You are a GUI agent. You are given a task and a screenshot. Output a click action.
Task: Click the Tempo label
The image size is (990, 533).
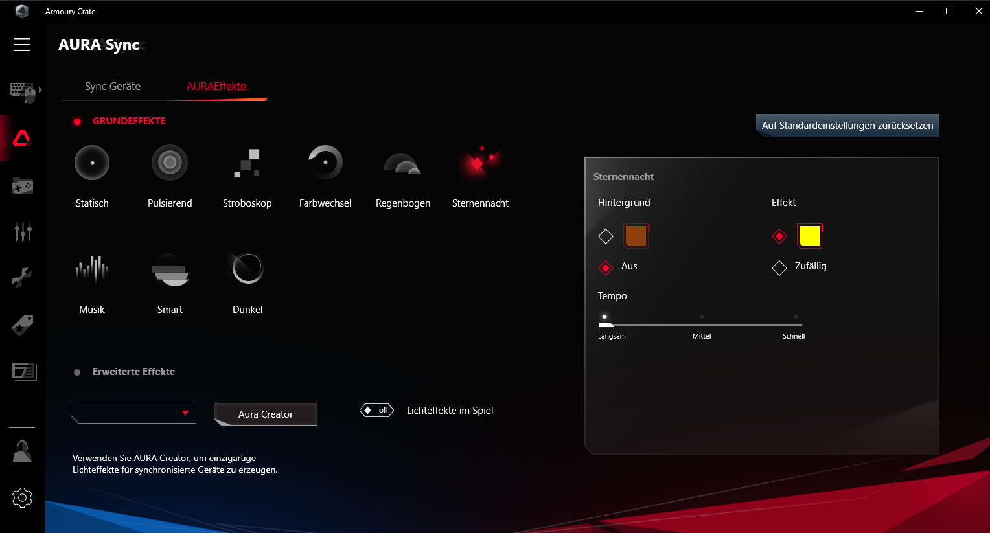click(x=612, y=296)
